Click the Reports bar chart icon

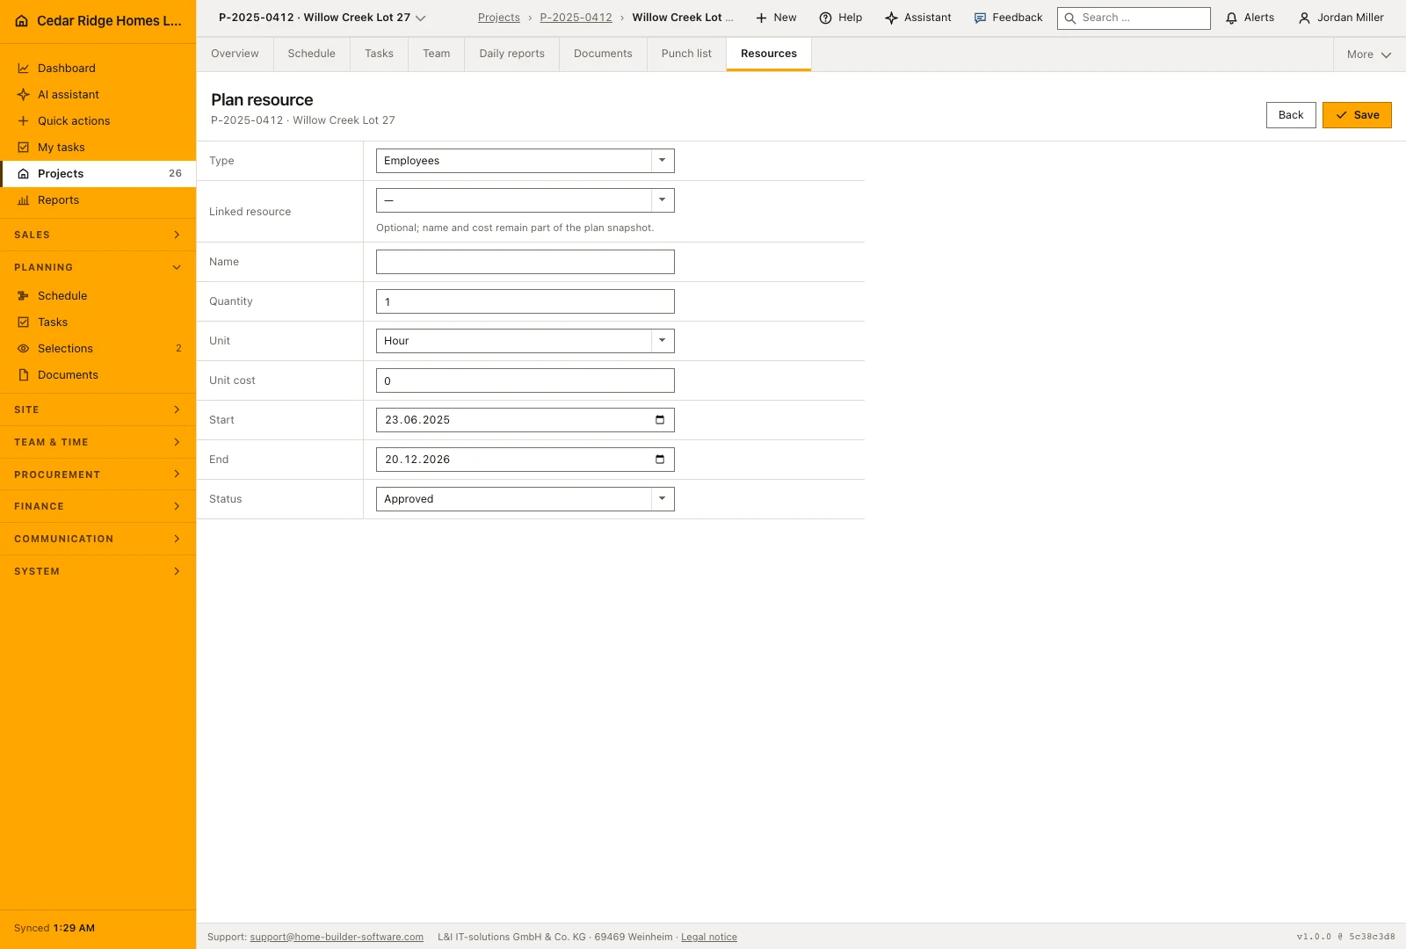[x=24, y=200]
